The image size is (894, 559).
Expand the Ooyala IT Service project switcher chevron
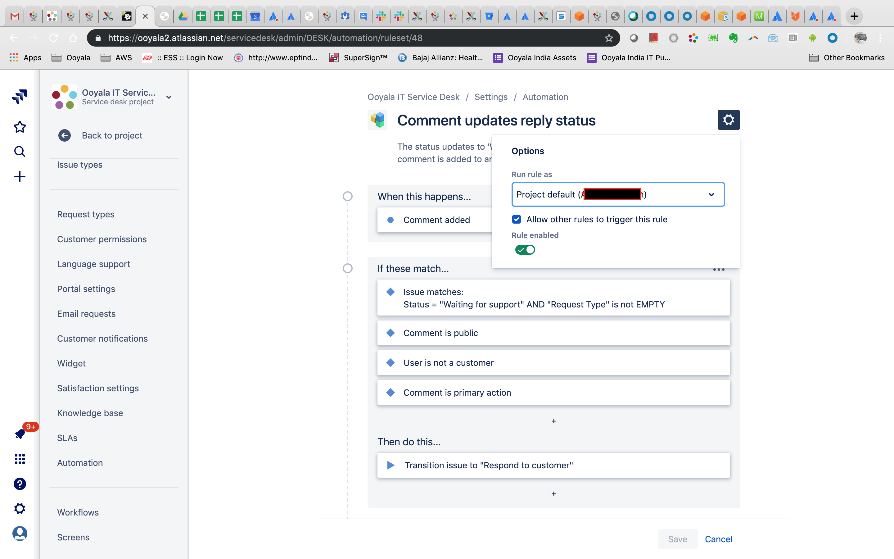coord(169,97)
